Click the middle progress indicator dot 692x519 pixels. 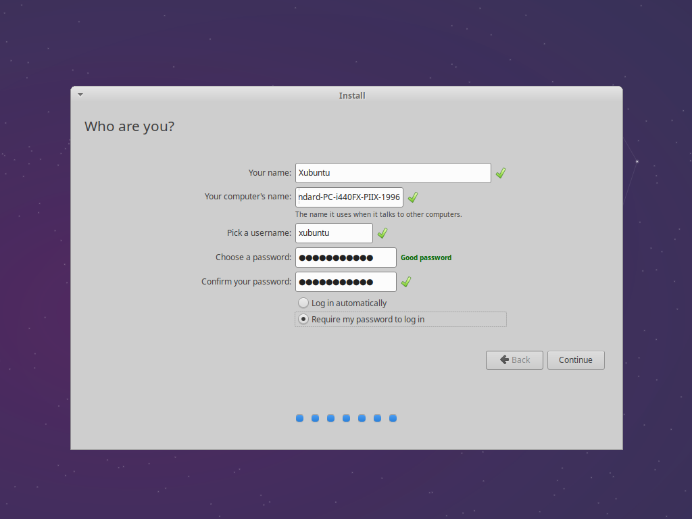pyautogui.click(x=346, y=418)
